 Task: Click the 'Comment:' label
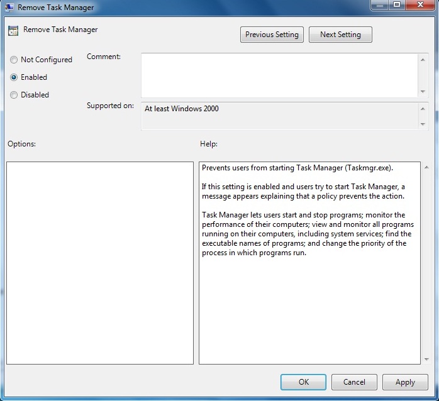pos(104,57)
